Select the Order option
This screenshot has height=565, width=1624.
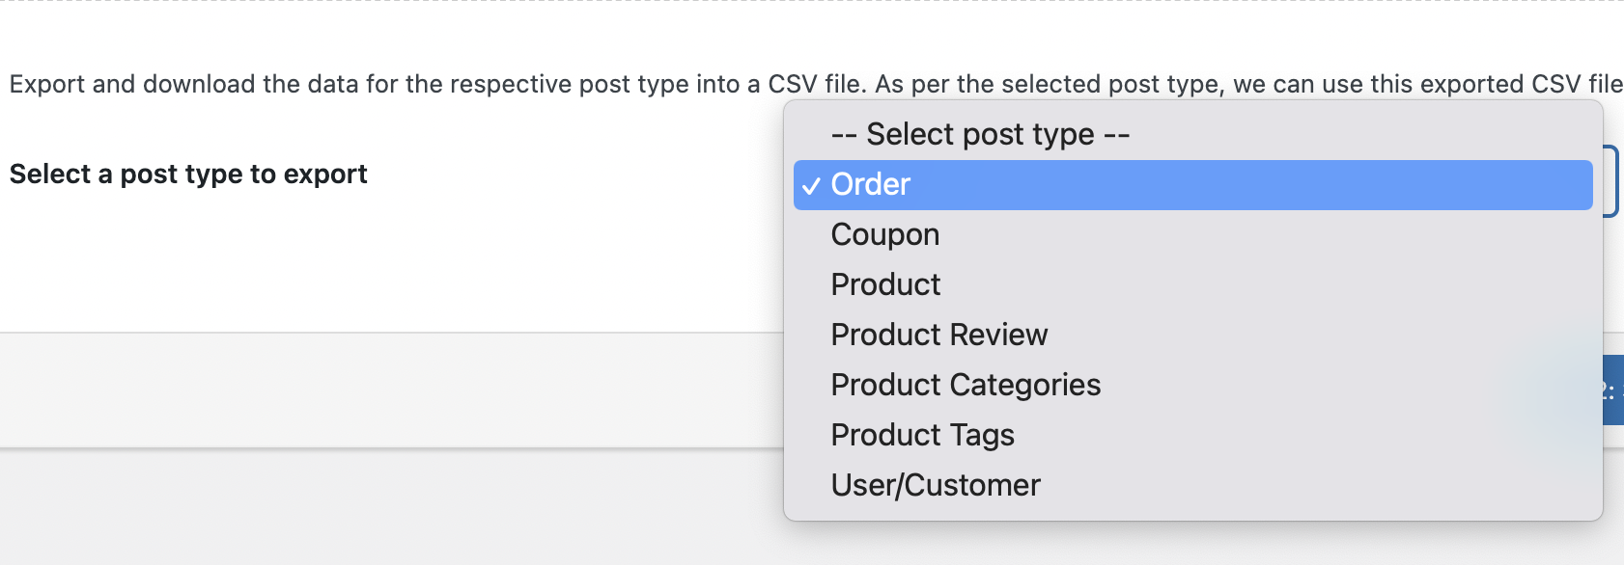[x=1192, y=185]
